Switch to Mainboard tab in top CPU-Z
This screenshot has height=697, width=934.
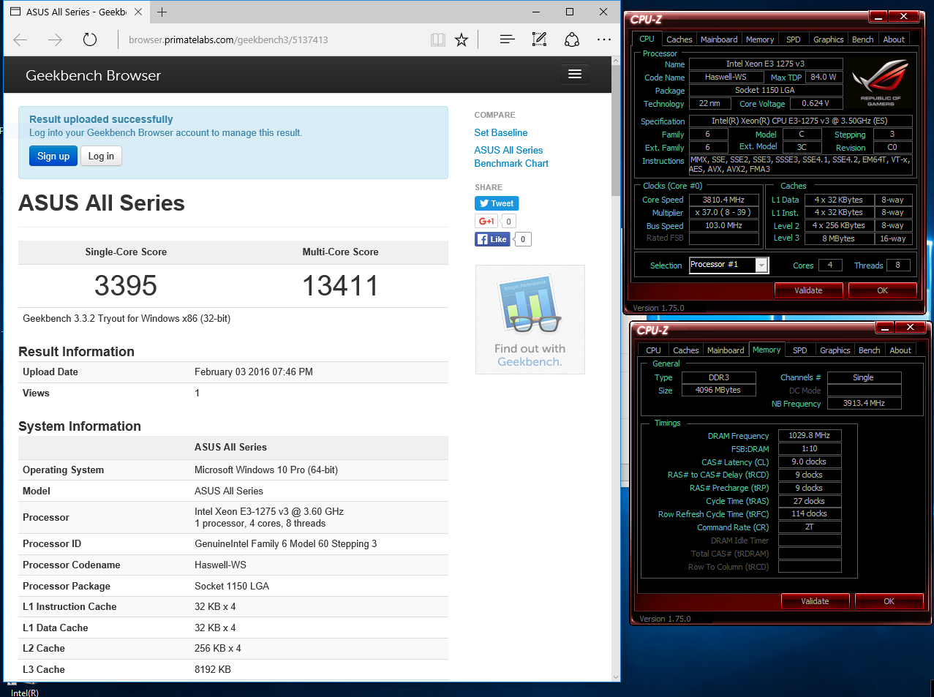[x=719, y=39]
